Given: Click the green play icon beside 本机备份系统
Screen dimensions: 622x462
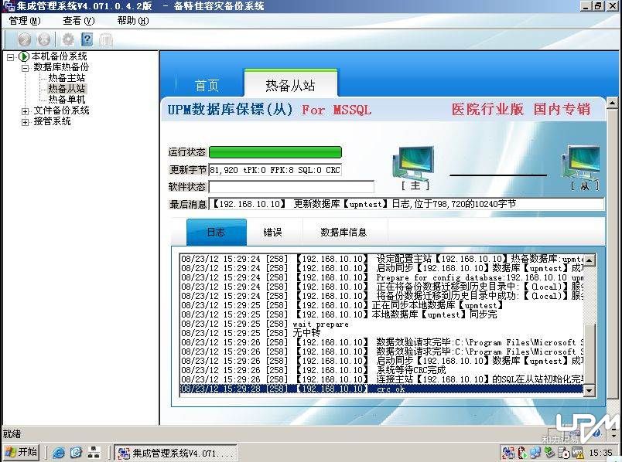Looking at the screenshot, I should pos(24,56).
